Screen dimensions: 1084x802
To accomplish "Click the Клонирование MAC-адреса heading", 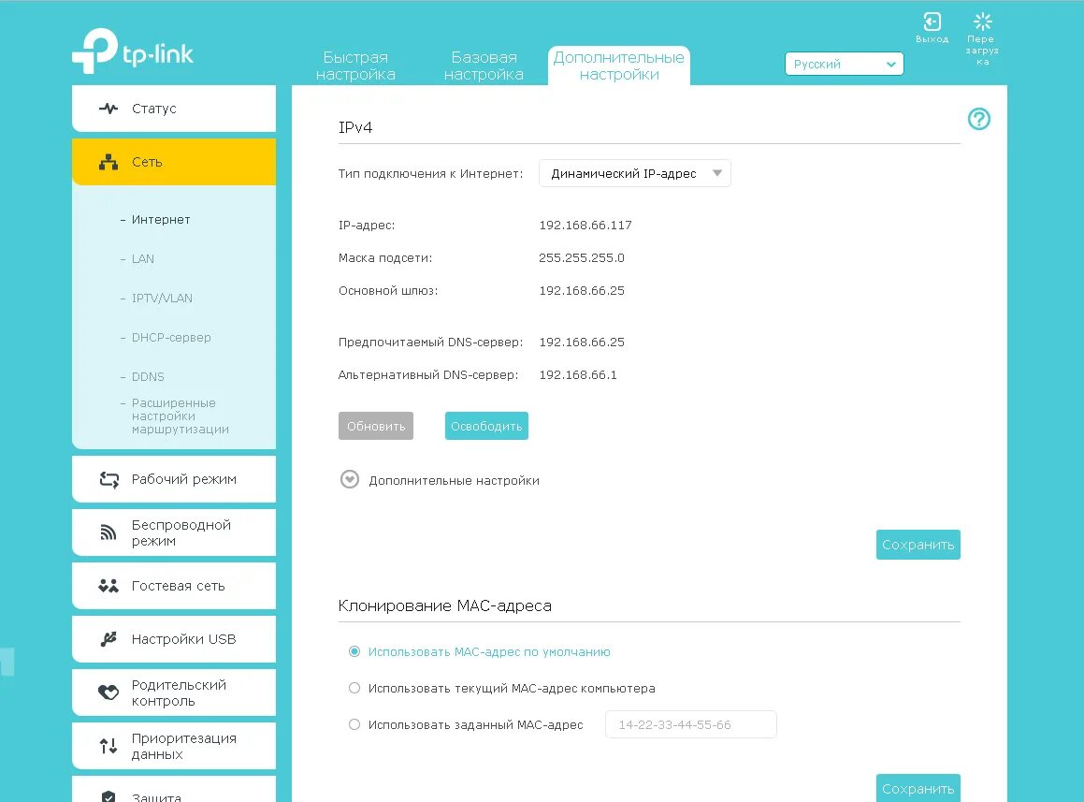I will click(444, 605).
